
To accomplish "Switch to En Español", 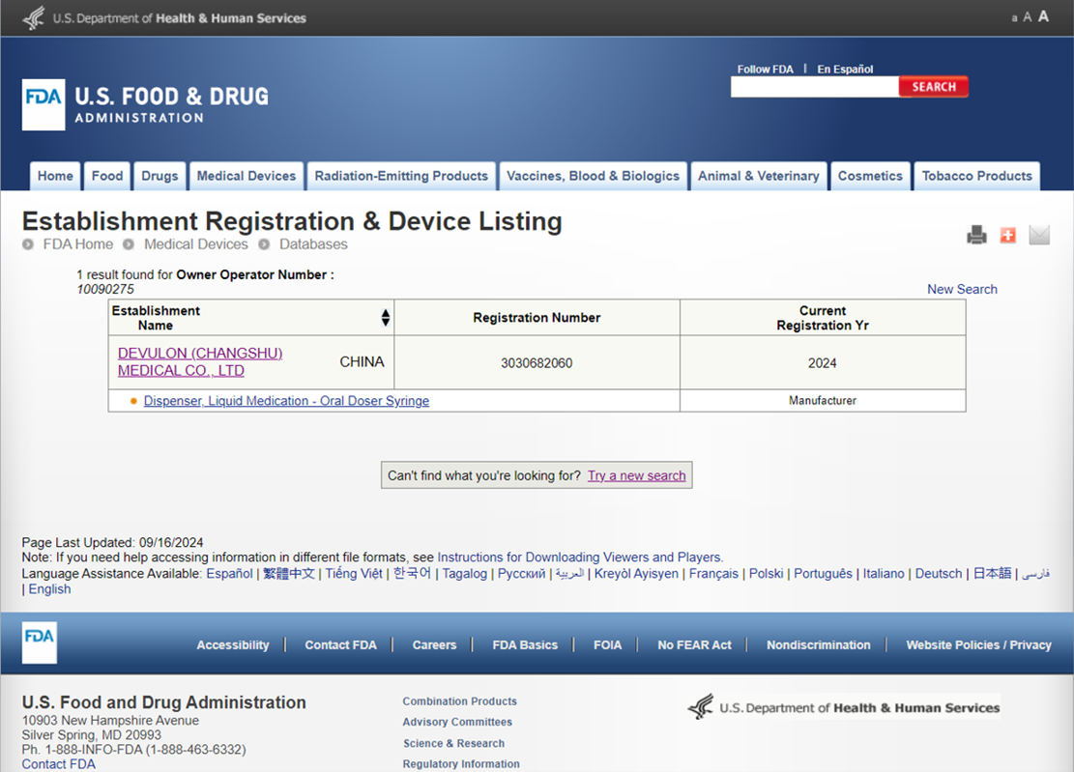I will click(x=845, y=70).
